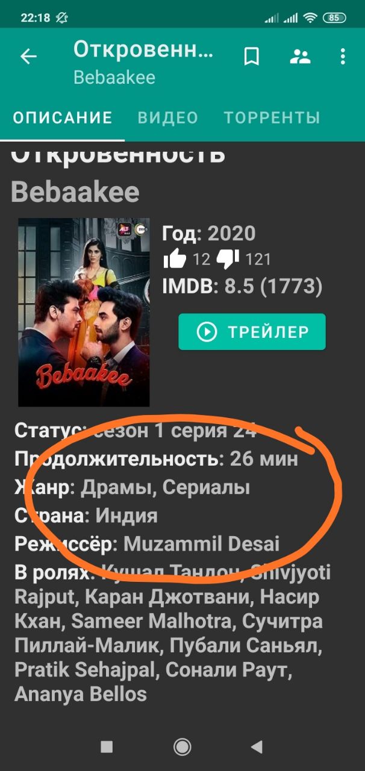Tap the Android recent apps square
Screen dimensions: 365x771
(x=107, y=747)
